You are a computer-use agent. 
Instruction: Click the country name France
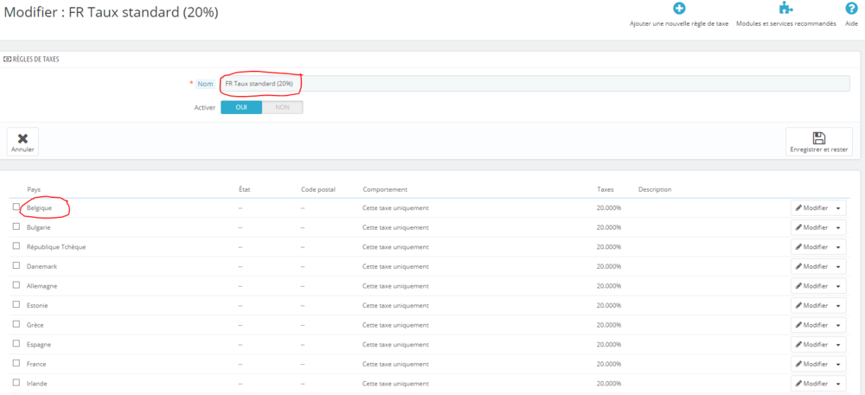36,364
